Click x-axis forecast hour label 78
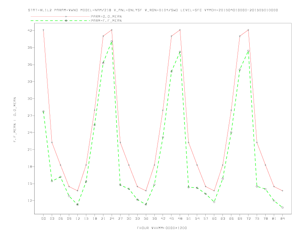 [266, 219]
